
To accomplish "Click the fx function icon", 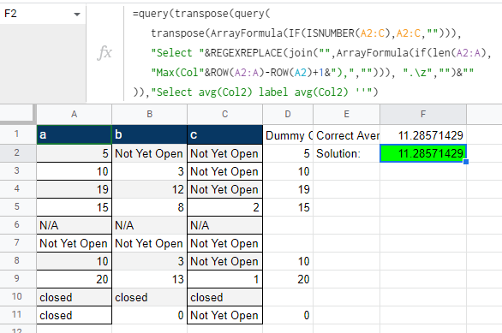I will coord(105,53).
